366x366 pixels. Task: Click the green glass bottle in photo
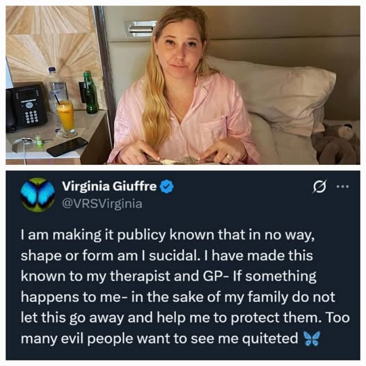point(90,93)
